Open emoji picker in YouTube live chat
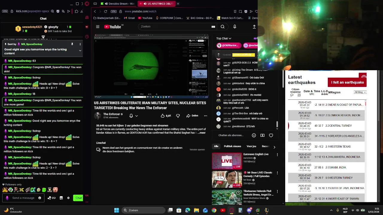 point(254,135)
